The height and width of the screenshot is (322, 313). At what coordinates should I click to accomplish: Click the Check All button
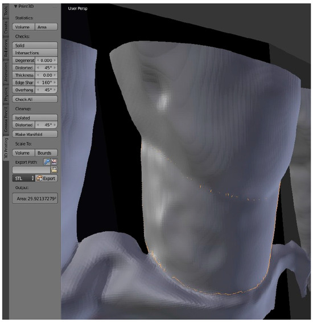point(35,99)
